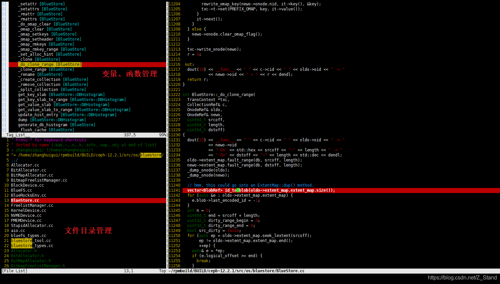
Task: Go to the _split_collection [BlueStore] tag
Action: (52, 90)
